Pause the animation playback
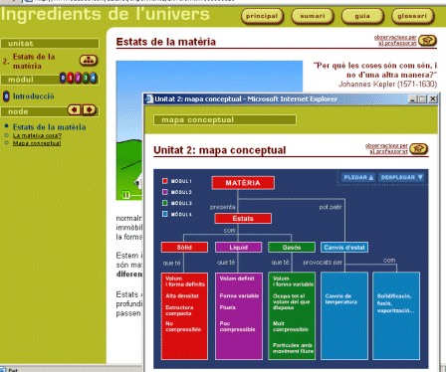446x372 pixels. [125, 195]
